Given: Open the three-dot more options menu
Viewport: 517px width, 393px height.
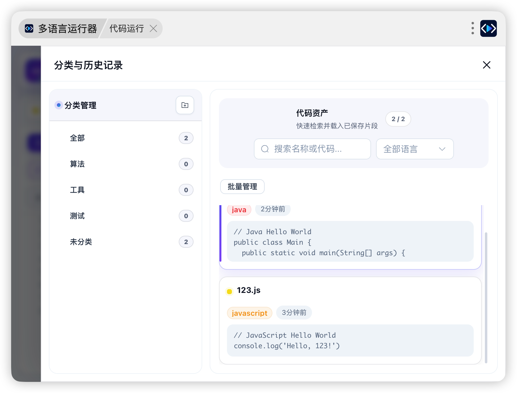Looking at the screenshot, I should (x=473, y=28).
